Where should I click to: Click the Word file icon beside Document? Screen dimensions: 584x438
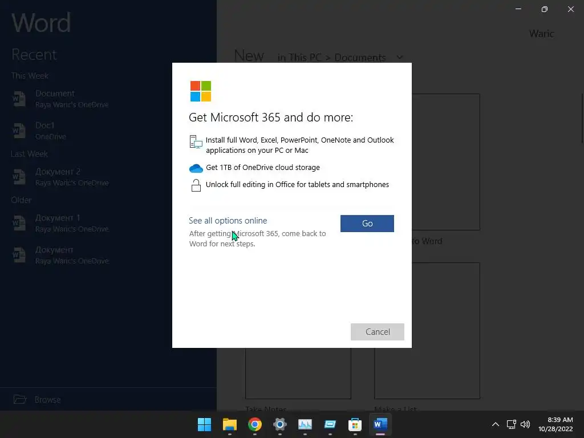click(x=19, y=99)
